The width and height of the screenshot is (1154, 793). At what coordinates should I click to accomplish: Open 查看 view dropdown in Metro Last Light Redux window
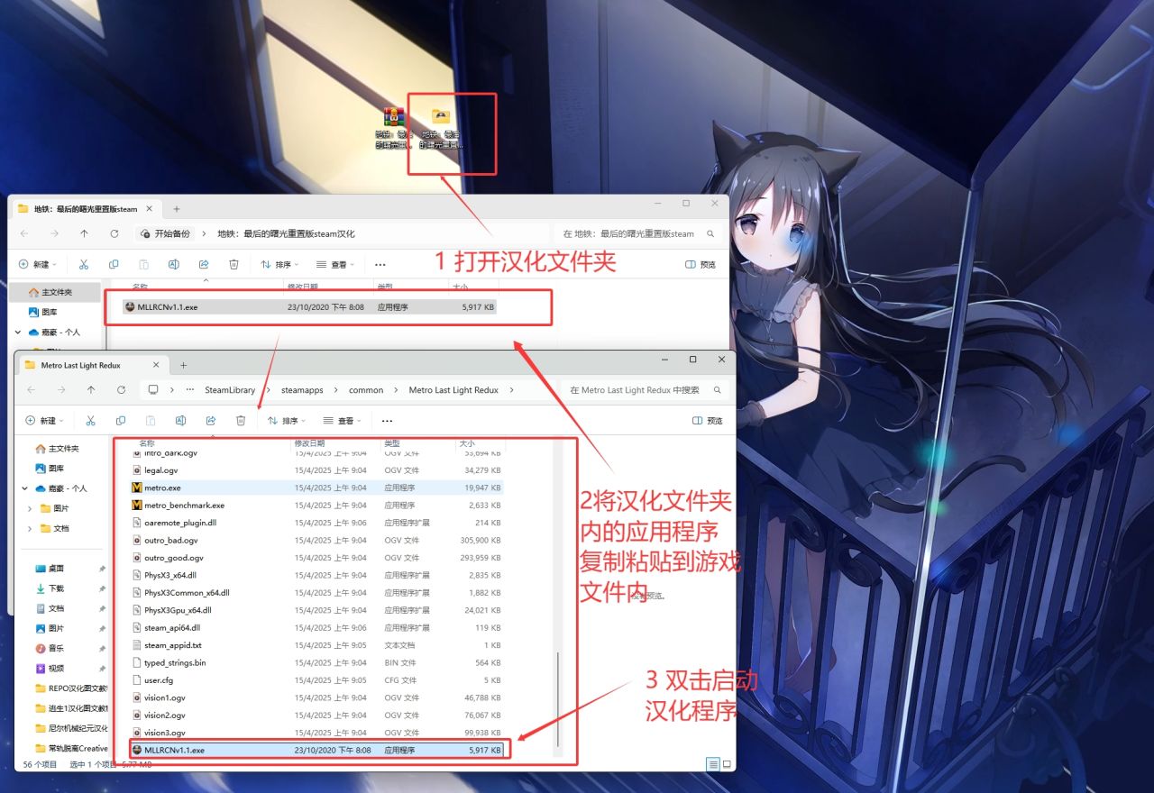[x=343, y=421]
